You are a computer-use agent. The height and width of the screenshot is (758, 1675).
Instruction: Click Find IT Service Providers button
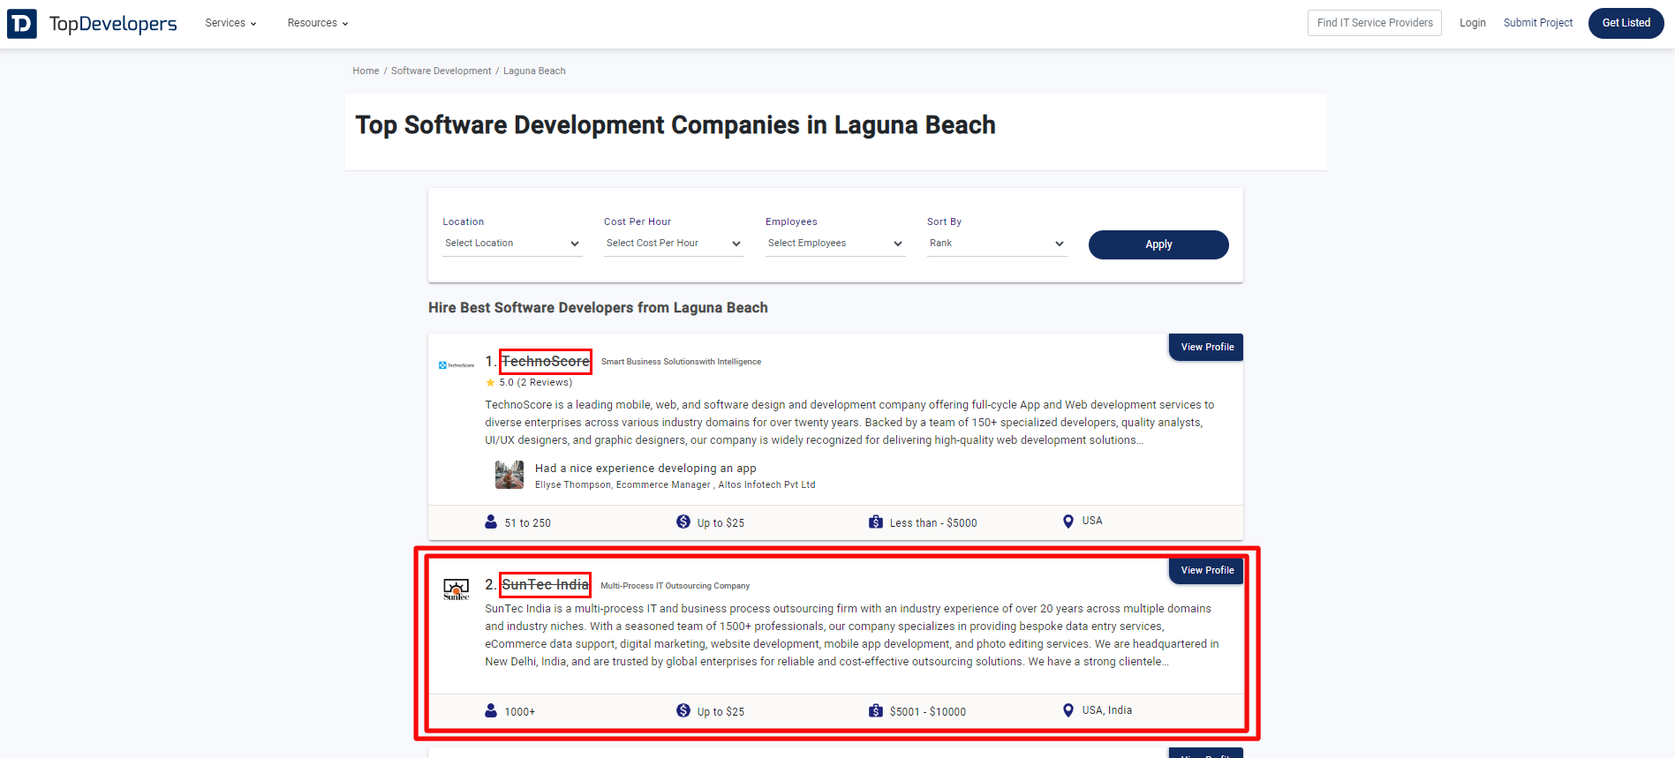click(1375, 23)
